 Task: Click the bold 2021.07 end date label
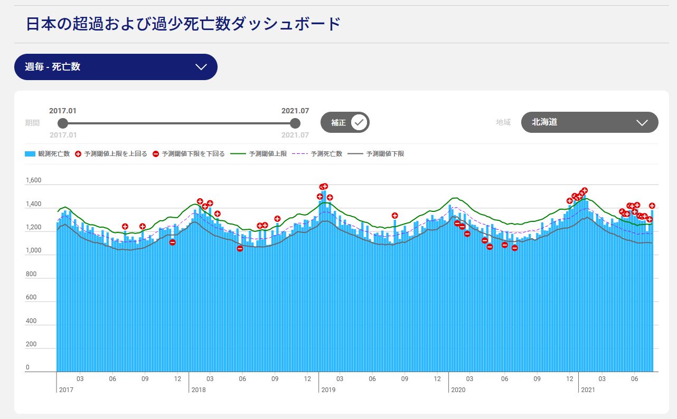click(295, 111)
